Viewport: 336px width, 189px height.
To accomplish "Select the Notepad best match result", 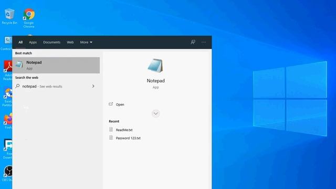I will 56,65.
